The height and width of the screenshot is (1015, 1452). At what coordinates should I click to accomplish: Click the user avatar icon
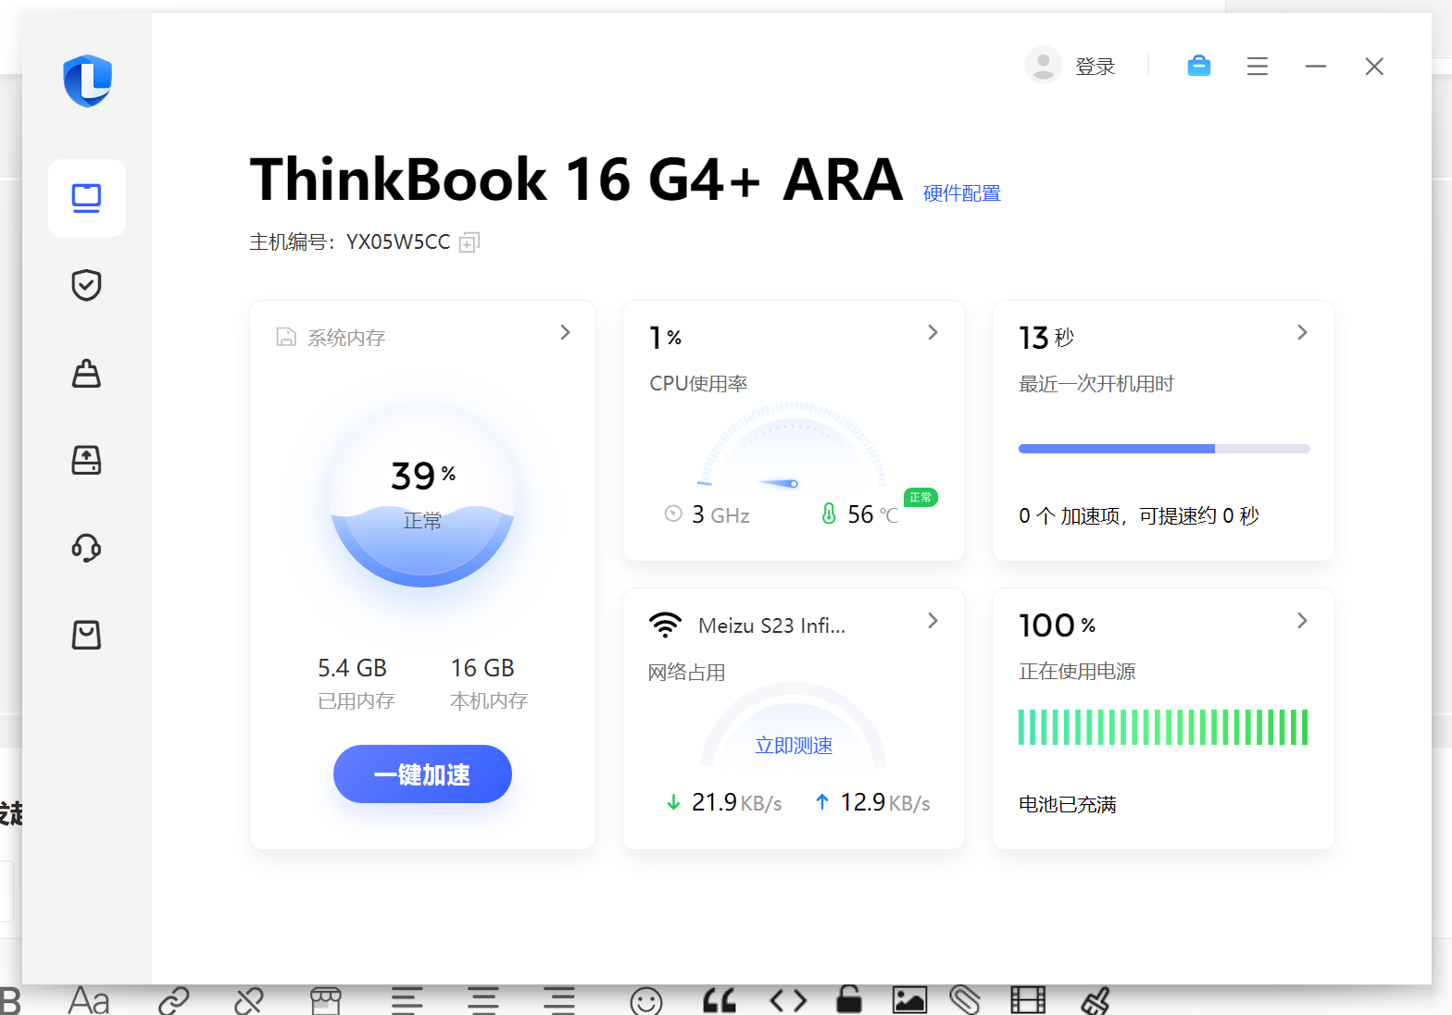(x=1043, y=66)
